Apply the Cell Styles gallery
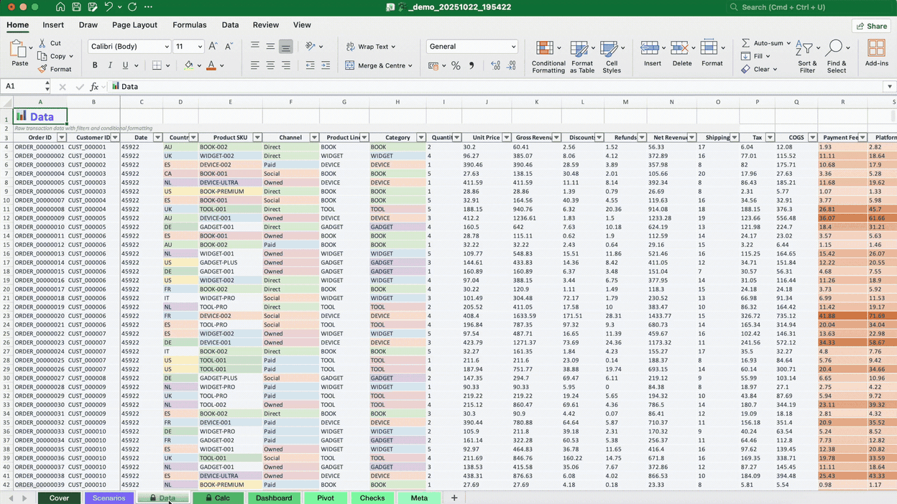This screenshot has height=504, width=897. pyautogui.click(x=612, y=56)
